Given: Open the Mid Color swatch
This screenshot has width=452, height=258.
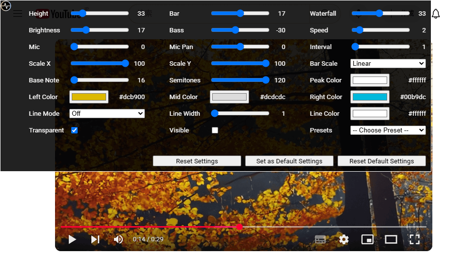Looking at the screenshot, I should point(229,97).
